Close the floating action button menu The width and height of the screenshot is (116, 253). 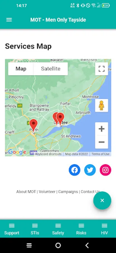click(102, 200)
